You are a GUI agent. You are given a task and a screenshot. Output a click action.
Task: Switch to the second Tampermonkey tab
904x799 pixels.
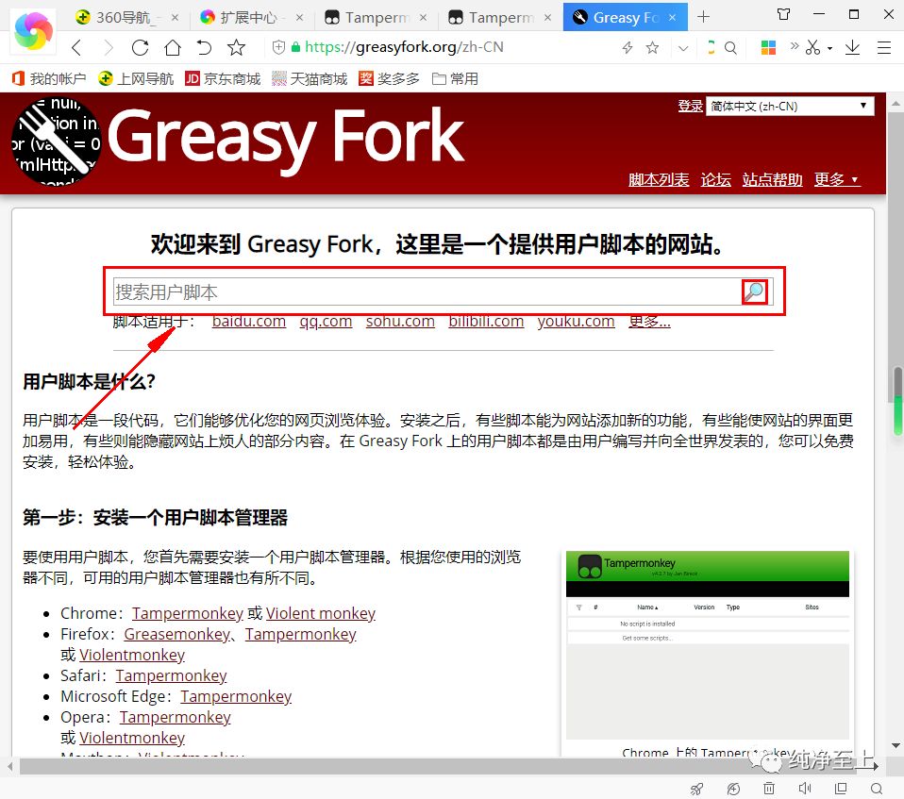point(500,17)
